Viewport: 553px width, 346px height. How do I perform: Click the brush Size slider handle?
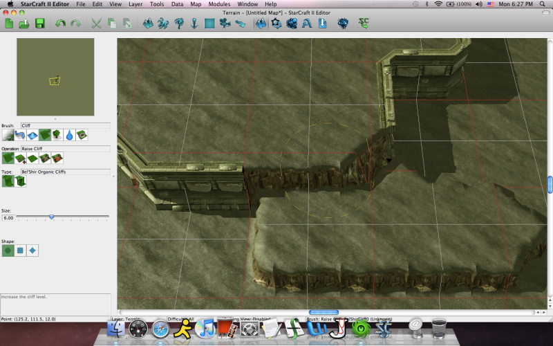(51, 217)
